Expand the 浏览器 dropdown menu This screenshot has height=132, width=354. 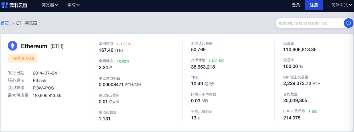50,5
